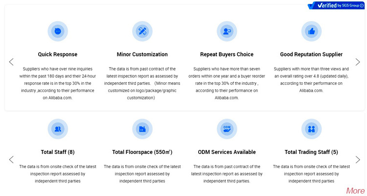Click the Total Floorspace (550㎡) heading
This screenshot has height=196, width=367.
[142, 152]
